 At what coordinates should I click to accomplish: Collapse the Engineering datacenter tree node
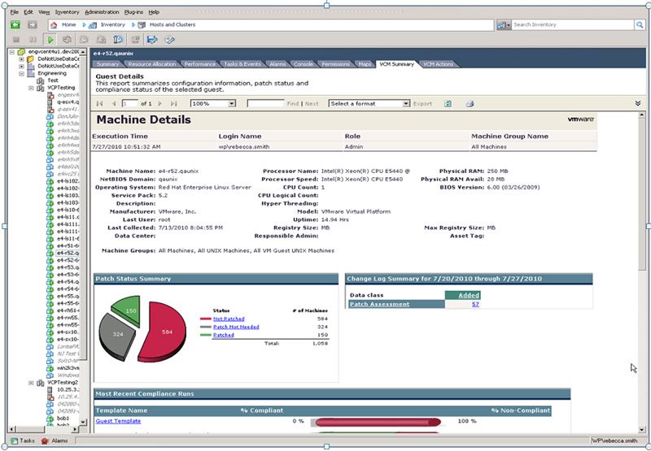(21, 73)
